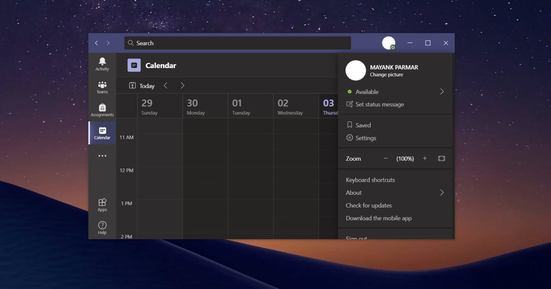Go to next week in calendar
551x289 pixels.
pyautogui.click(x=182, y=86)
